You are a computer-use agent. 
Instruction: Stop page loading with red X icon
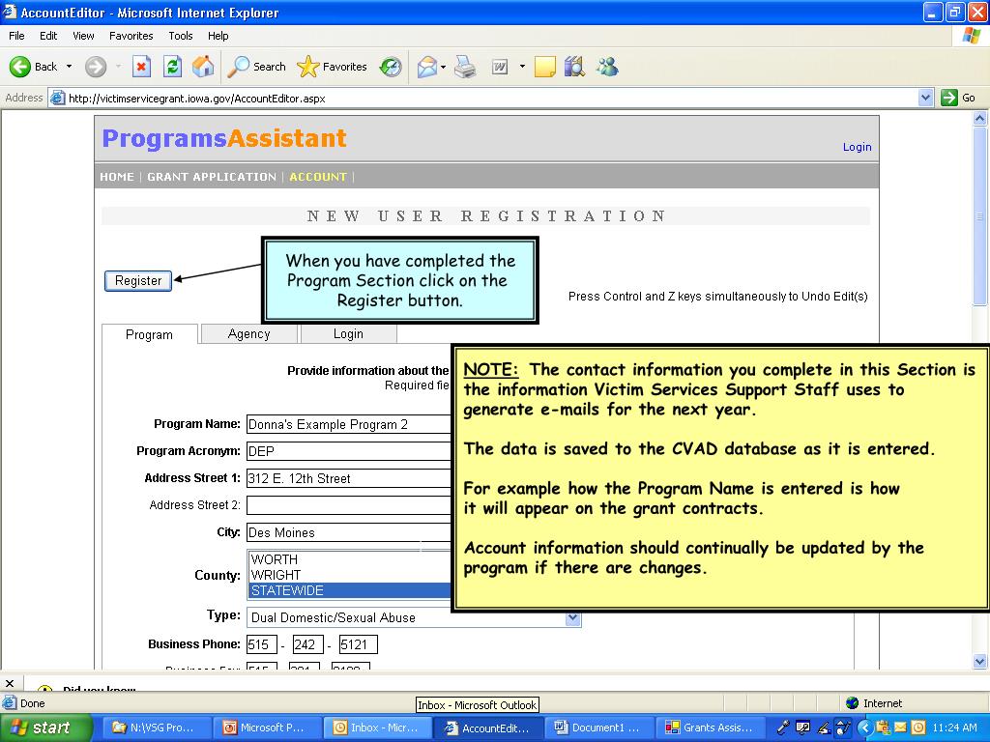(141, 67)
